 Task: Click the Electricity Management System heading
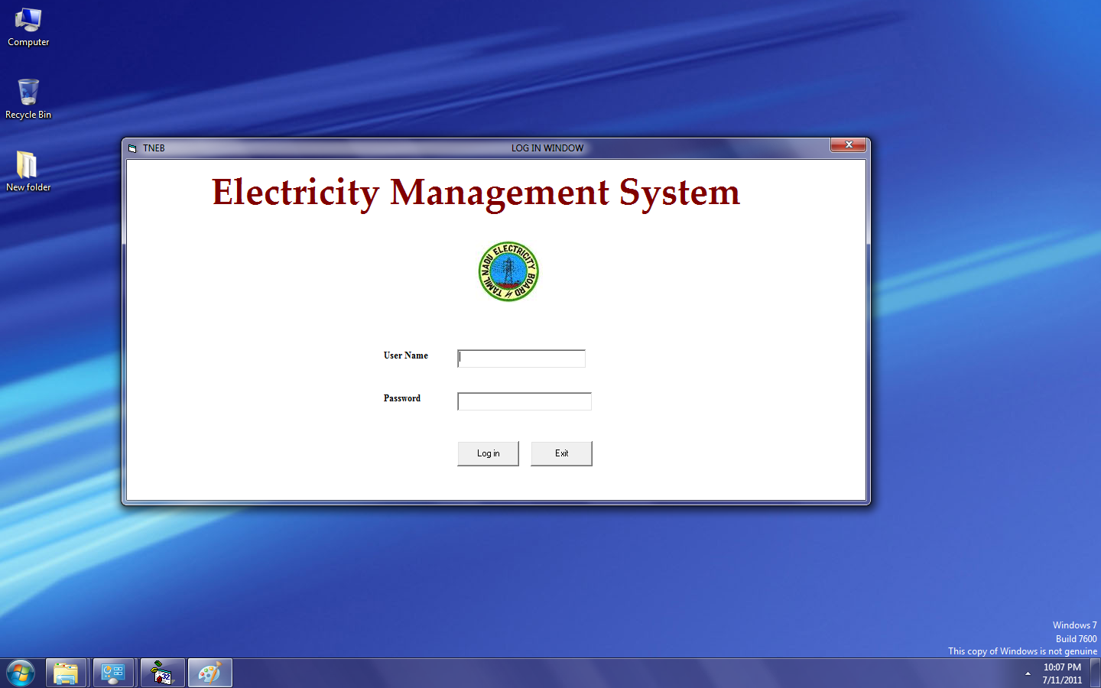tap(476, 193)
